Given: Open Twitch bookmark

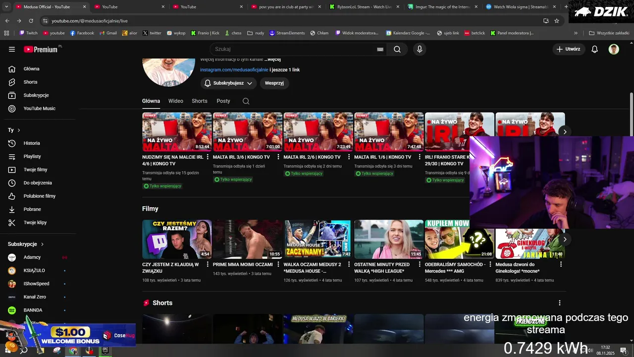Looking at the screenshot, I should [x=28, y=33].
